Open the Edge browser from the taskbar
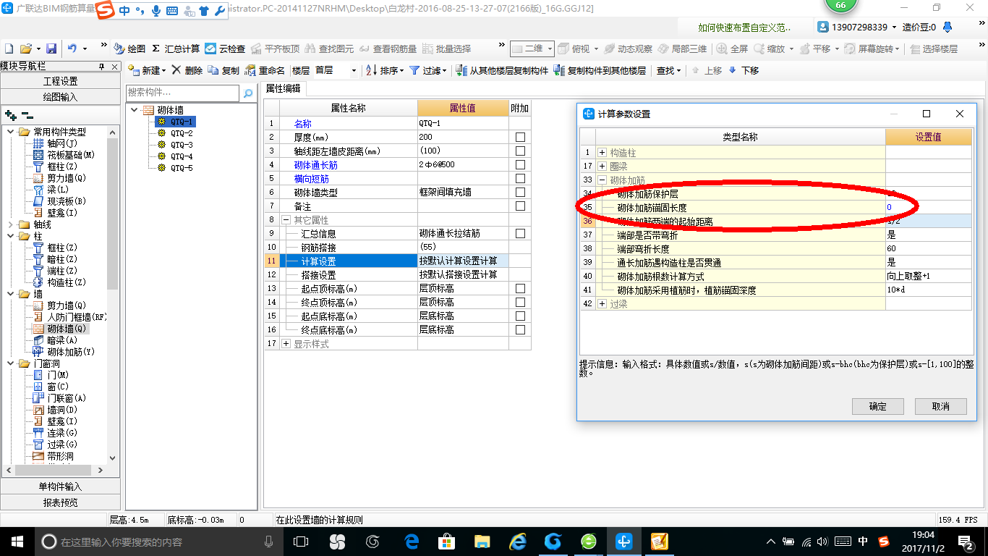The height and width of the screenshot is (556, 988). [x=412, y=541]
